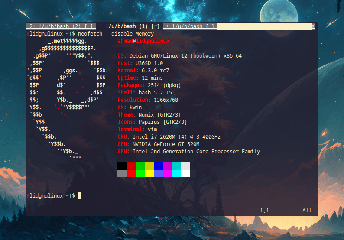Close the tab with the X
The image size is (344, 240).
pyautogui.click(x=313, y=26)
